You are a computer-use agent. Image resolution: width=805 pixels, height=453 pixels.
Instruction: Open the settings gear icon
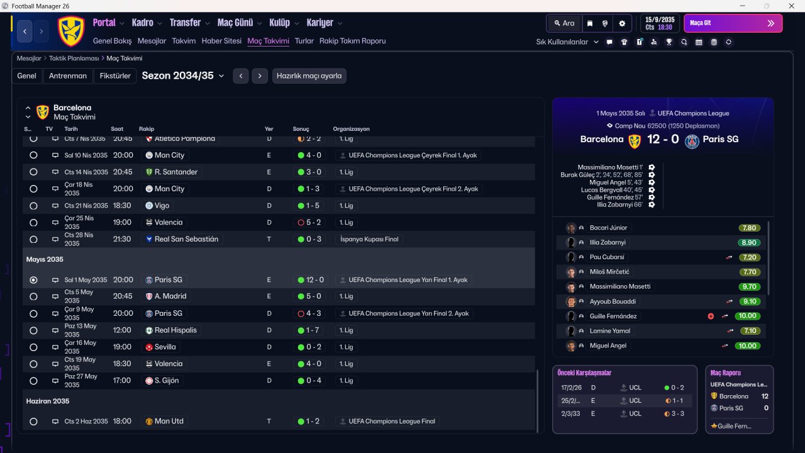[x=622, y=23]
